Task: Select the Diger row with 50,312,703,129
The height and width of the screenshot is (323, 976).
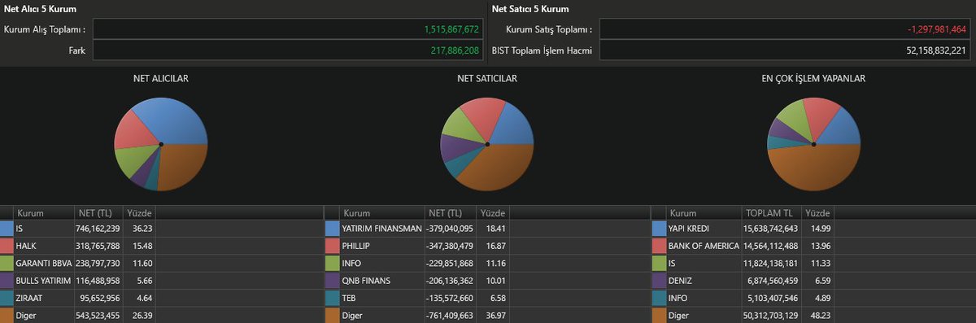Action: point(813,315)
